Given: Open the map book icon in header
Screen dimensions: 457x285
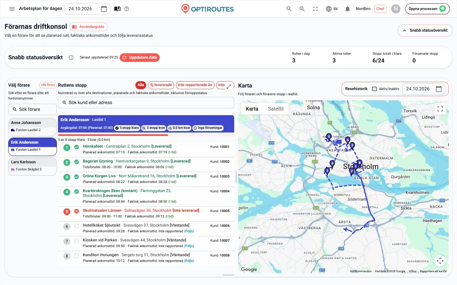Looking at the screenshot, I should point(117,9).
